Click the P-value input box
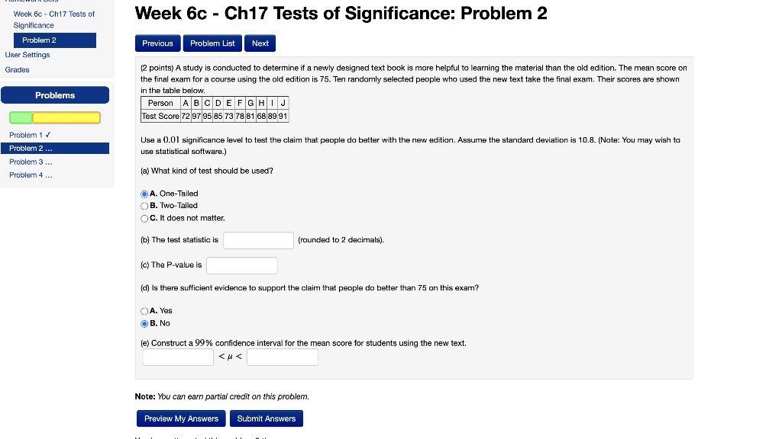This screenshot has height=439, width=782. tap(241, 265)
